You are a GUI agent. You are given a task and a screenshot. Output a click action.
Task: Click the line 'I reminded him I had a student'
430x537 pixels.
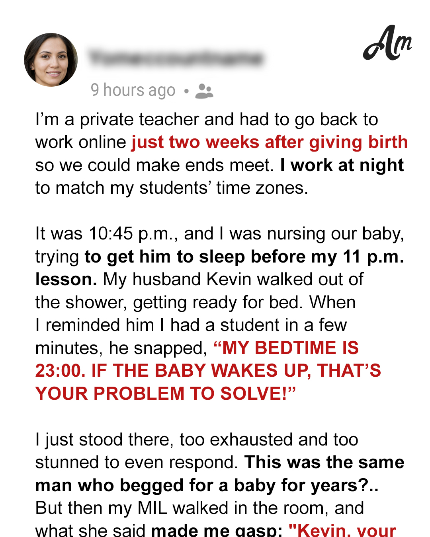tap(191, 325)
